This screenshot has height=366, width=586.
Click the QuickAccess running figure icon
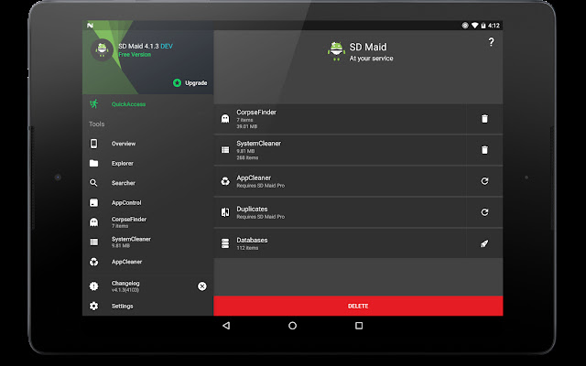click(93, 103)
